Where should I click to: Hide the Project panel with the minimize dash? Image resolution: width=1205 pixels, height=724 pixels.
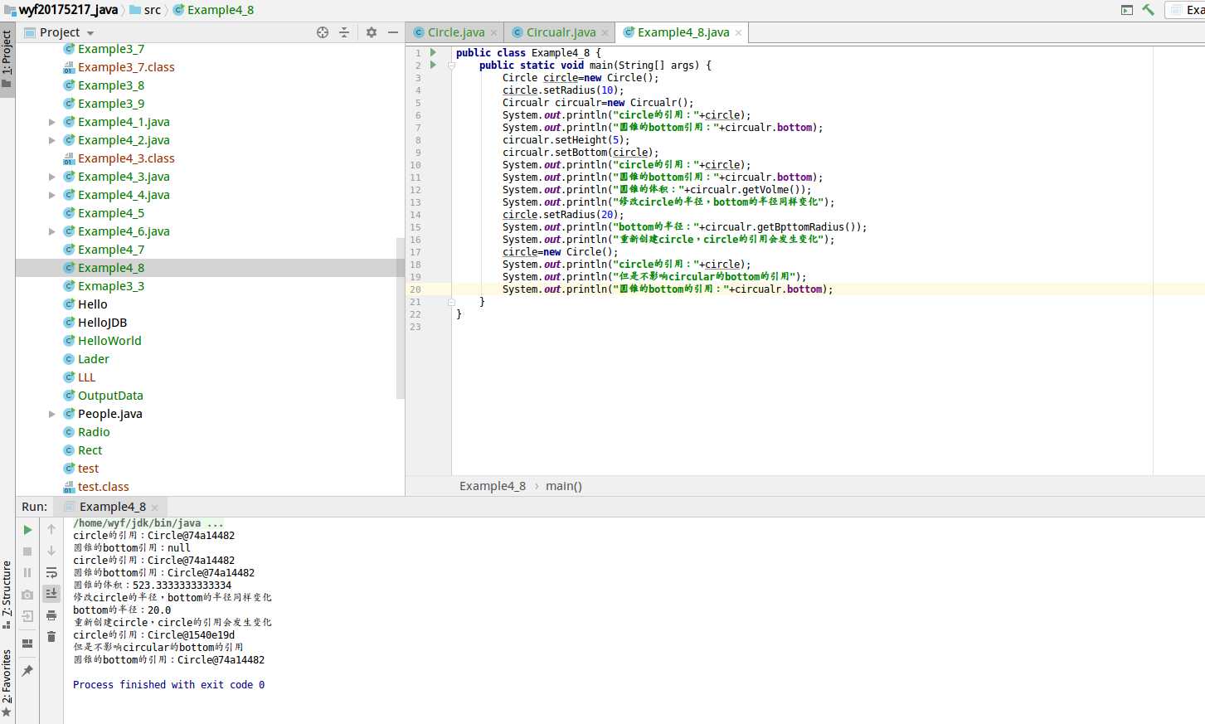[x=393, y=32]
